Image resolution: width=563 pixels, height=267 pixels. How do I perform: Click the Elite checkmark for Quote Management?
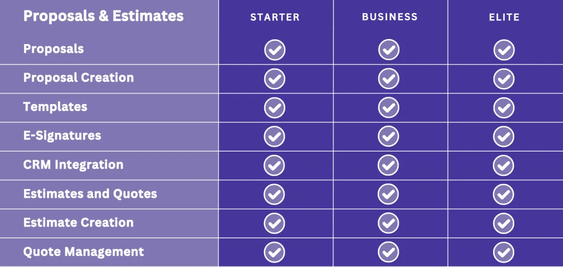(504, 252)
